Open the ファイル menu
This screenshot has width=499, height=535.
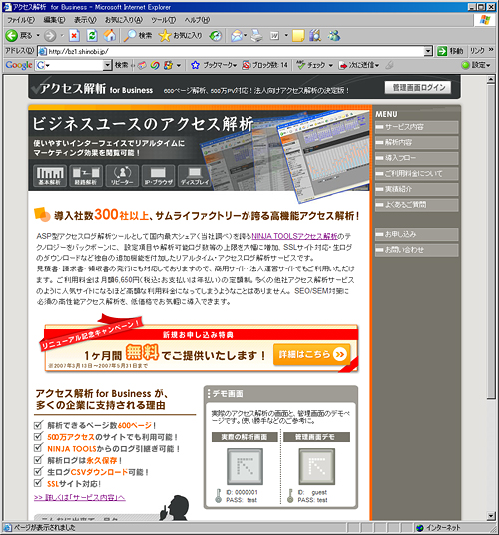[x=21, y=20]
